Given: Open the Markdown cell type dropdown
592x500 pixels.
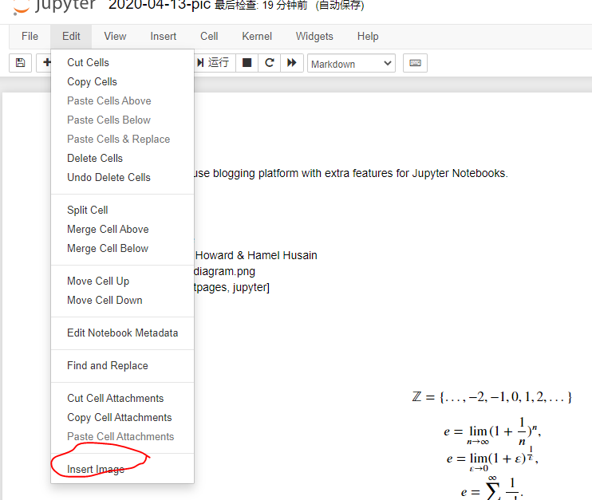Looking at the screenshot, I should tap(351, 64).
